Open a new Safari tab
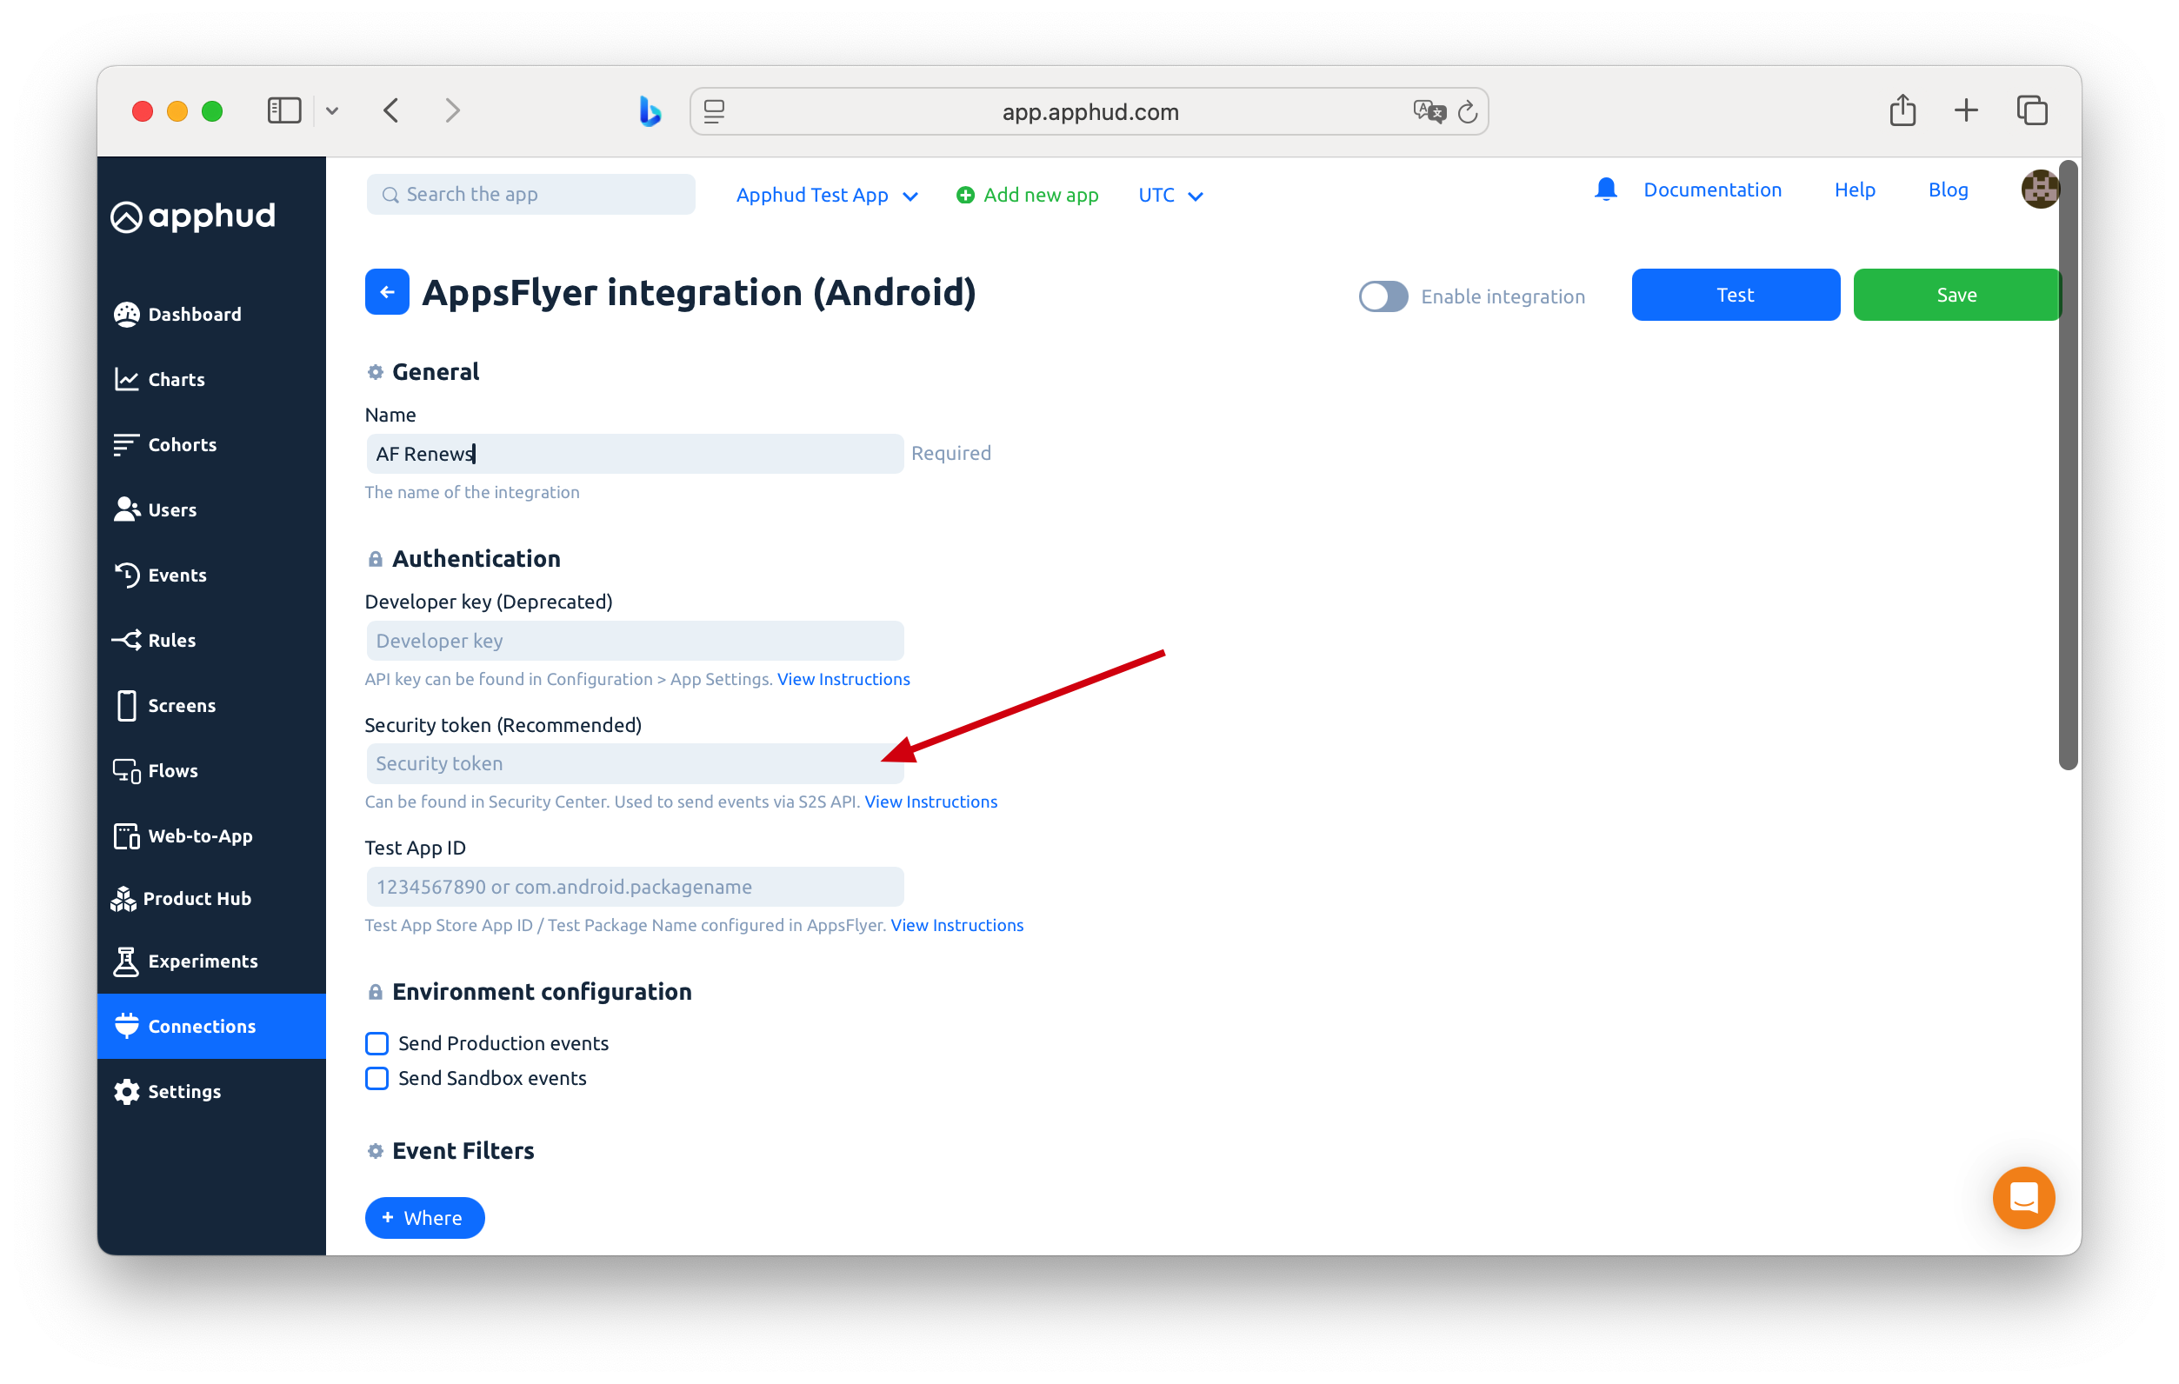This screenshot has width=2179, height=1384. coord(1965,110)
